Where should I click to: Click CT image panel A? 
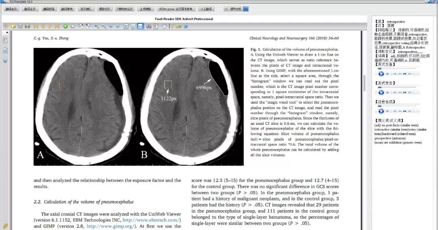86,107
